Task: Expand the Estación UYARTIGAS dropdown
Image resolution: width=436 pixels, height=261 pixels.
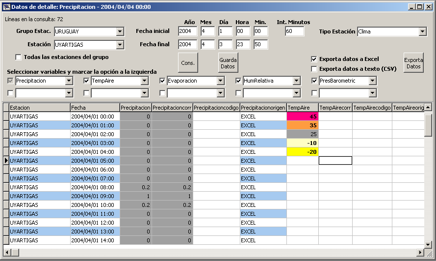Action: point(120,45)
